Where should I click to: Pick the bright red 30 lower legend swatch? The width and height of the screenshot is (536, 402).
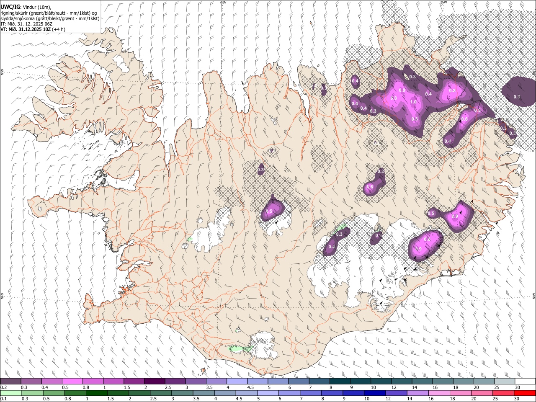pyautogui.click(x=524, y=393)
